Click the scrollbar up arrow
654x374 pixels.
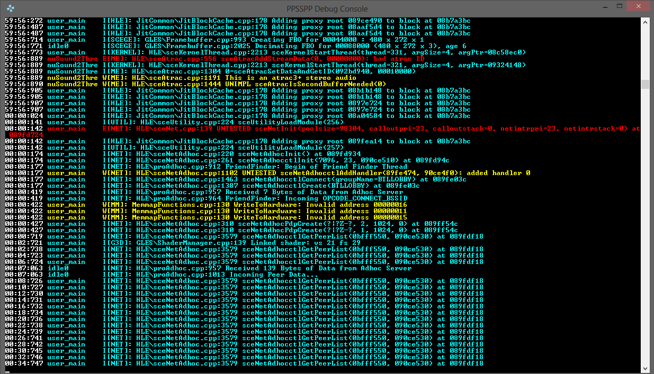pos(644,22)
